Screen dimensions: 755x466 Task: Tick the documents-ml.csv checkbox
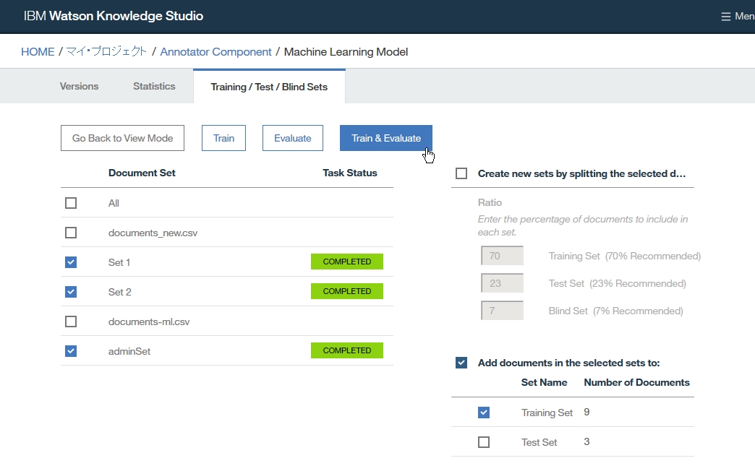tap(71, 322)
